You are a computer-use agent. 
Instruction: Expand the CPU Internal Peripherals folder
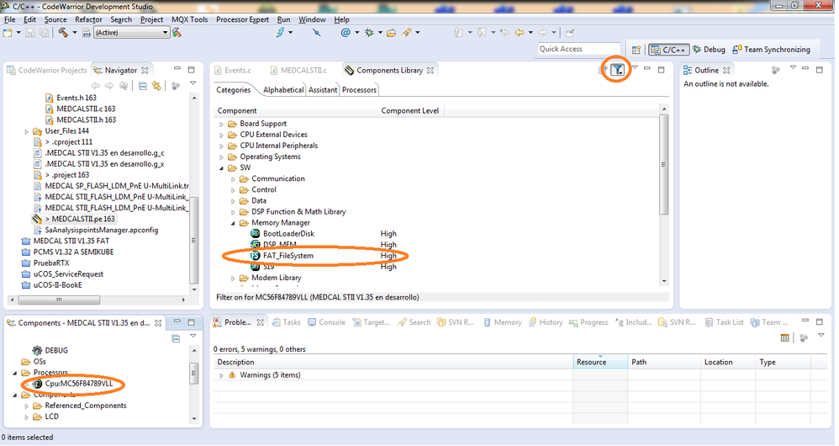pos(222,146)
